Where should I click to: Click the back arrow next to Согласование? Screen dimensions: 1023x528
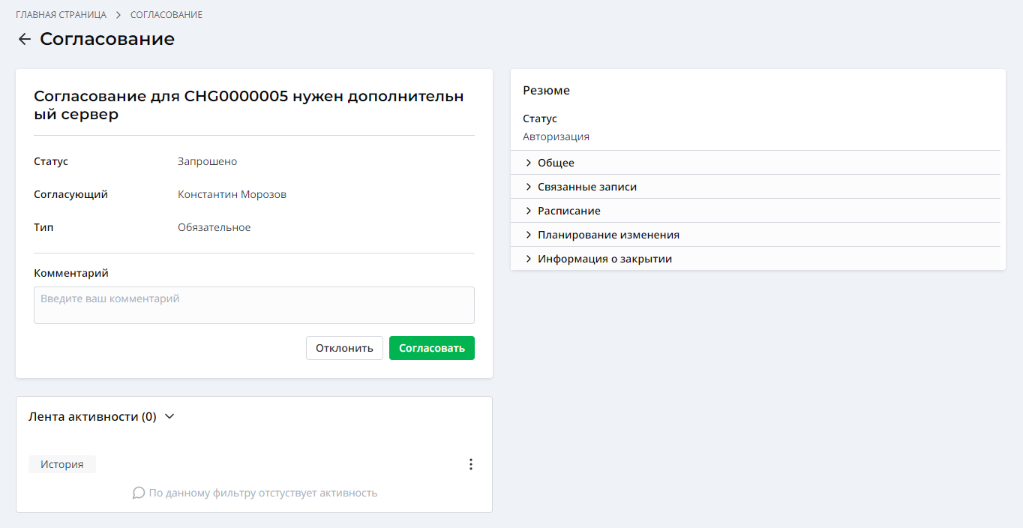[25, 40]
